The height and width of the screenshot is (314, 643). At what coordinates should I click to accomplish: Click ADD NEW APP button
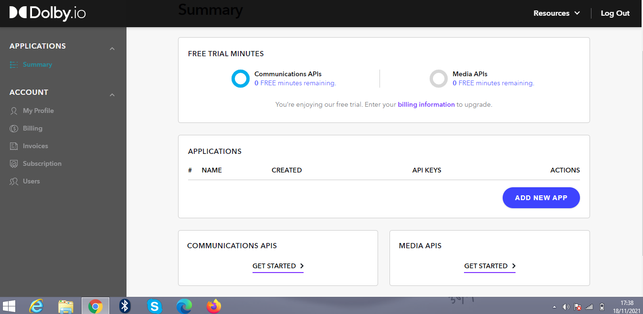pyautogui.click(x=541, y=198)
